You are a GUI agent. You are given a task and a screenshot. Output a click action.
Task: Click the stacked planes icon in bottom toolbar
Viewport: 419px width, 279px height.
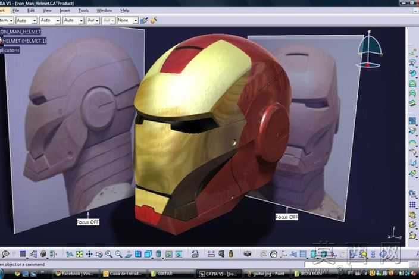tap(293, 254)
